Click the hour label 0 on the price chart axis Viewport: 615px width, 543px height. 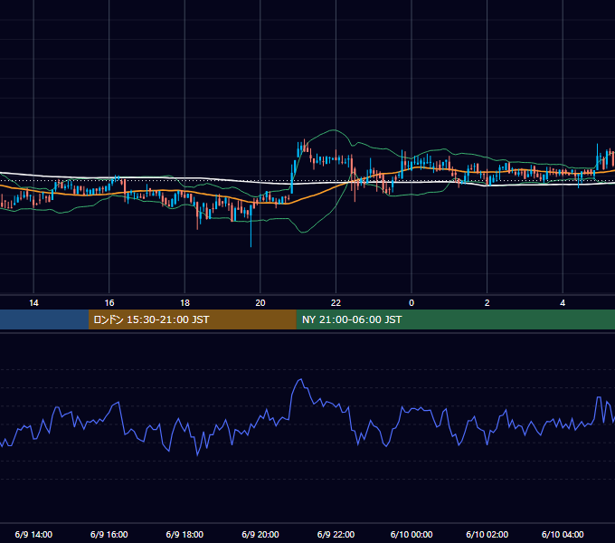pyautogui.click(x=412, y=303)
